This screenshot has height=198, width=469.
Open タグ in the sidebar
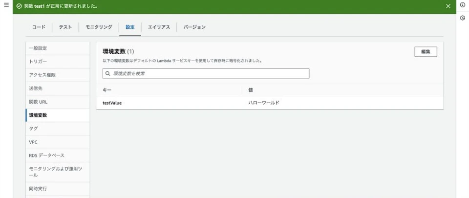pos(58,129)
